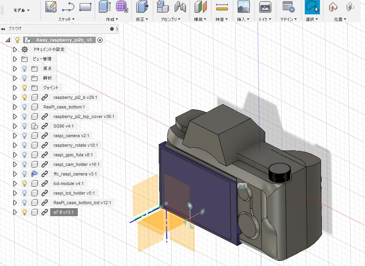Toggle visibility bulb for 解析 folder
Screen dimensions: 365x266
coord(24,78)
